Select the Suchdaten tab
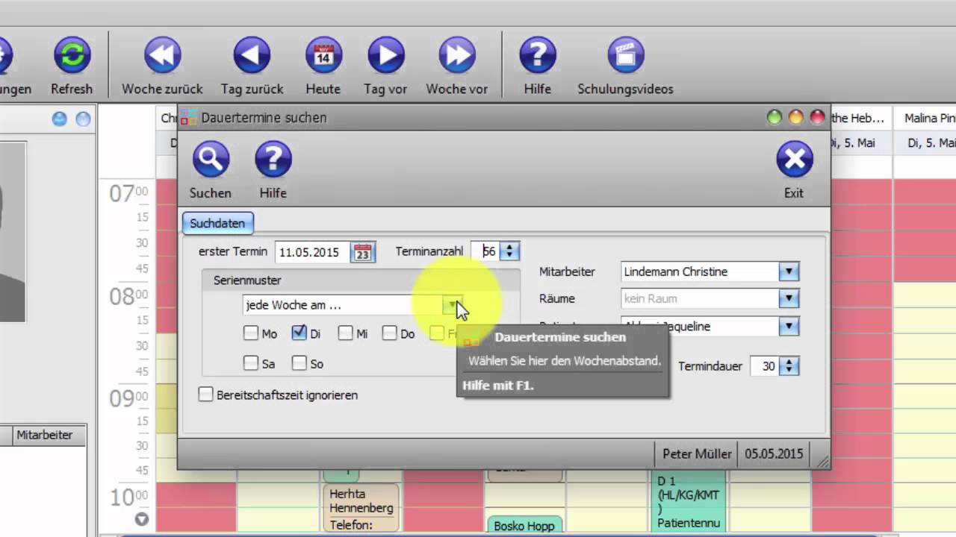This screenshot has height=537, width=956. coord(217,223)
